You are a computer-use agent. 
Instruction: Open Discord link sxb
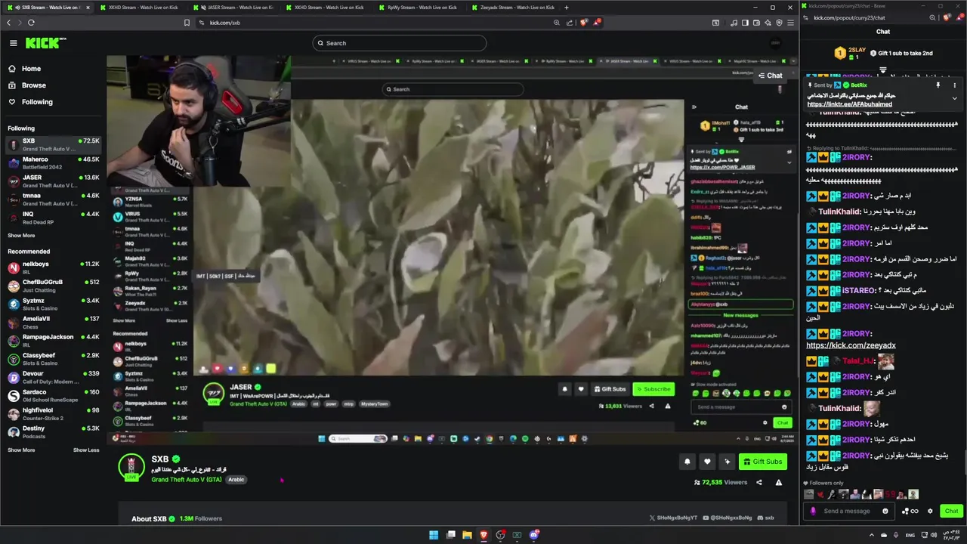(766, 518)
